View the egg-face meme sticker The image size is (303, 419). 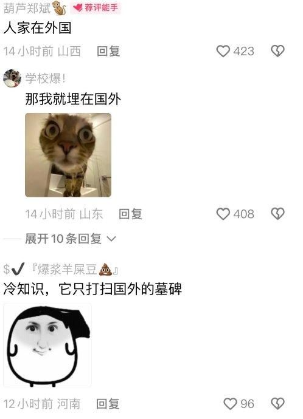click(x=47, y=345)
